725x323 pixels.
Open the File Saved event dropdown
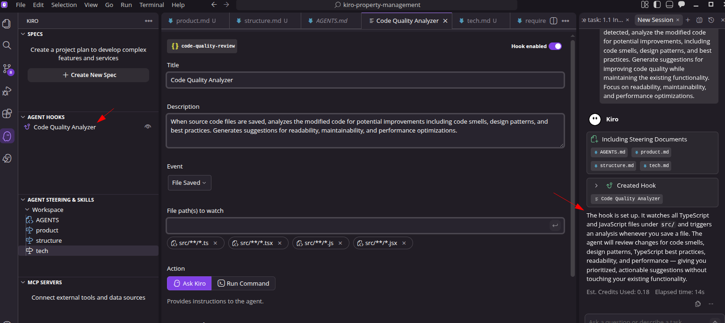[189, 183]
